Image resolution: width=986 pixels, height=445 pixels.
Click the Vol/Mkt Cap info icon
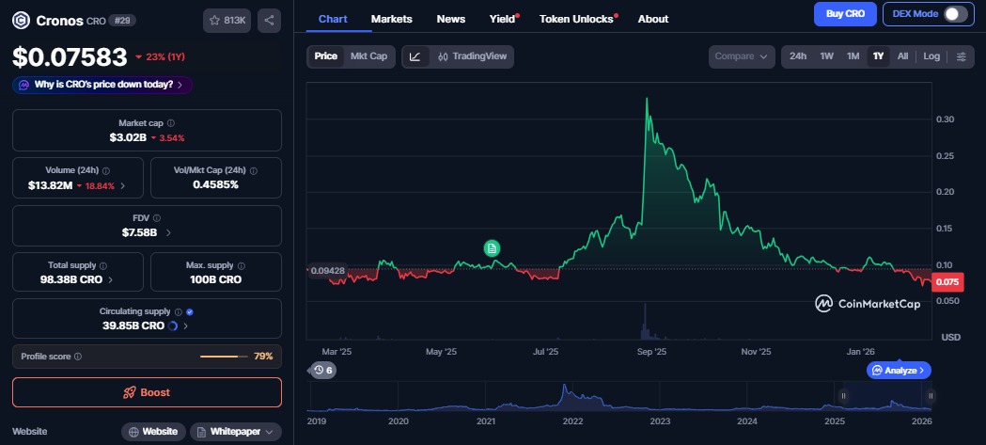pyautogui.click(x=254, y=170)
